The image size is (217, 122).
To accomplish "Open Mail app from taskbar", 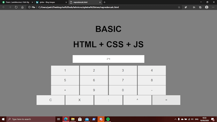I will coord(87,119).
